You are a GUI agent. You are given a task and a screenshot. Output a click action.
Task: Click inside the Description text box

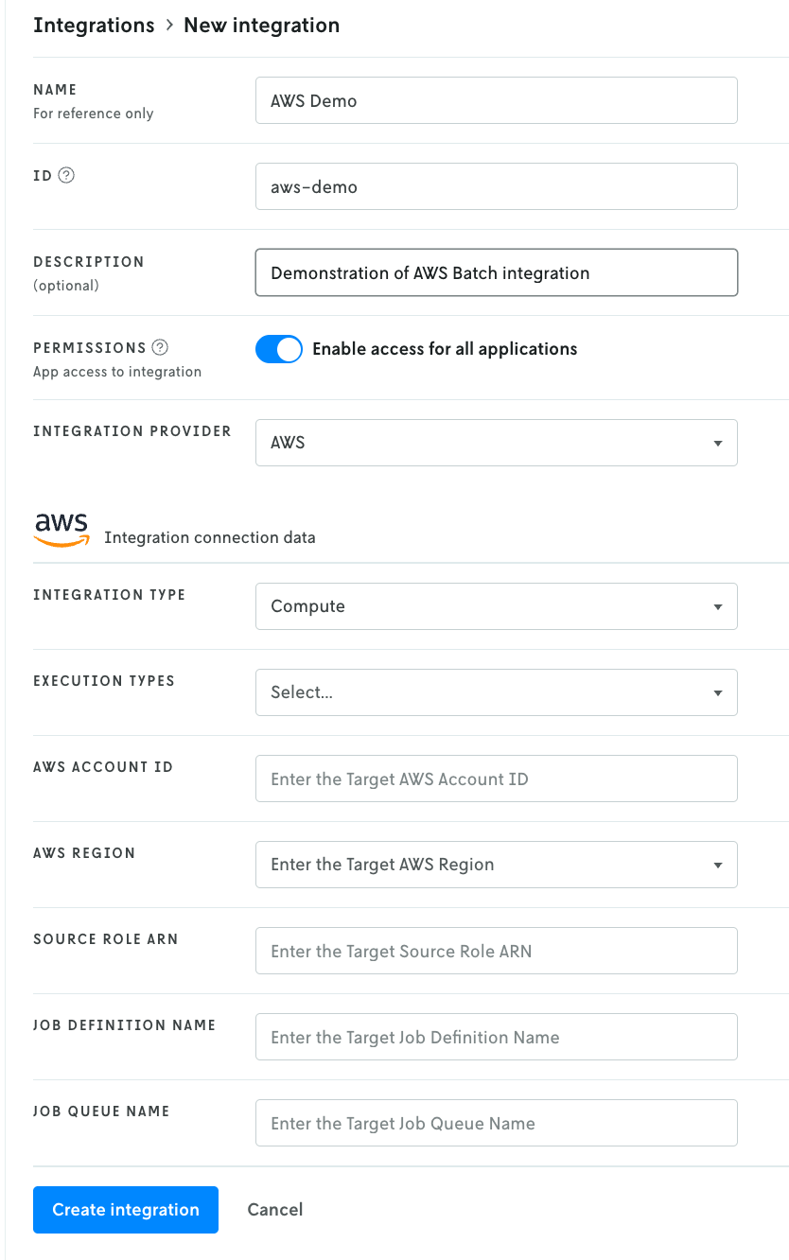(496, 272)
